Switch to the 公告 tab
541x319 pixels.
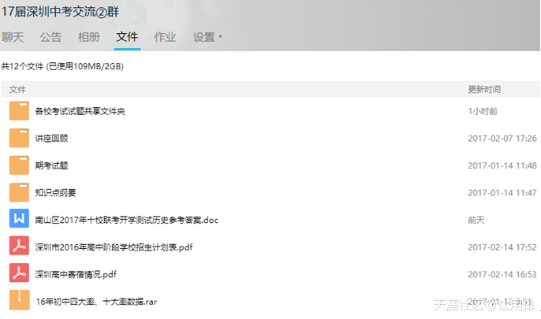click(50, 37)
